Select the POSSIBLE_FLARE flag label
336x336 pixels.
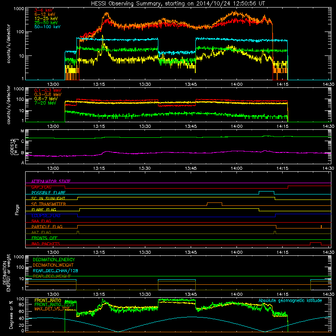pyautogui.click(x=48, y=193)
